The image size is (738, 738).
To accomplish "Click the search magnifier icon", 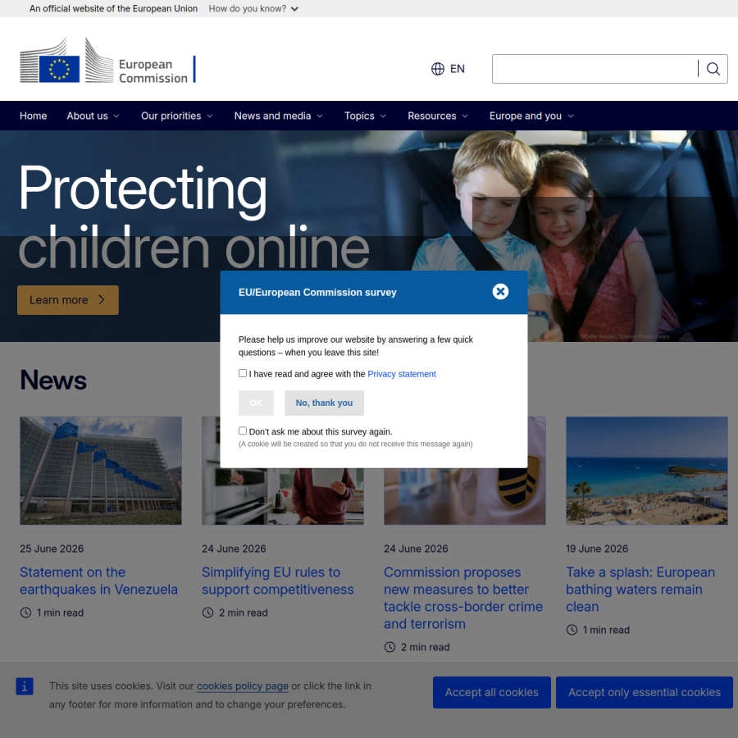I will pos(713,69).
